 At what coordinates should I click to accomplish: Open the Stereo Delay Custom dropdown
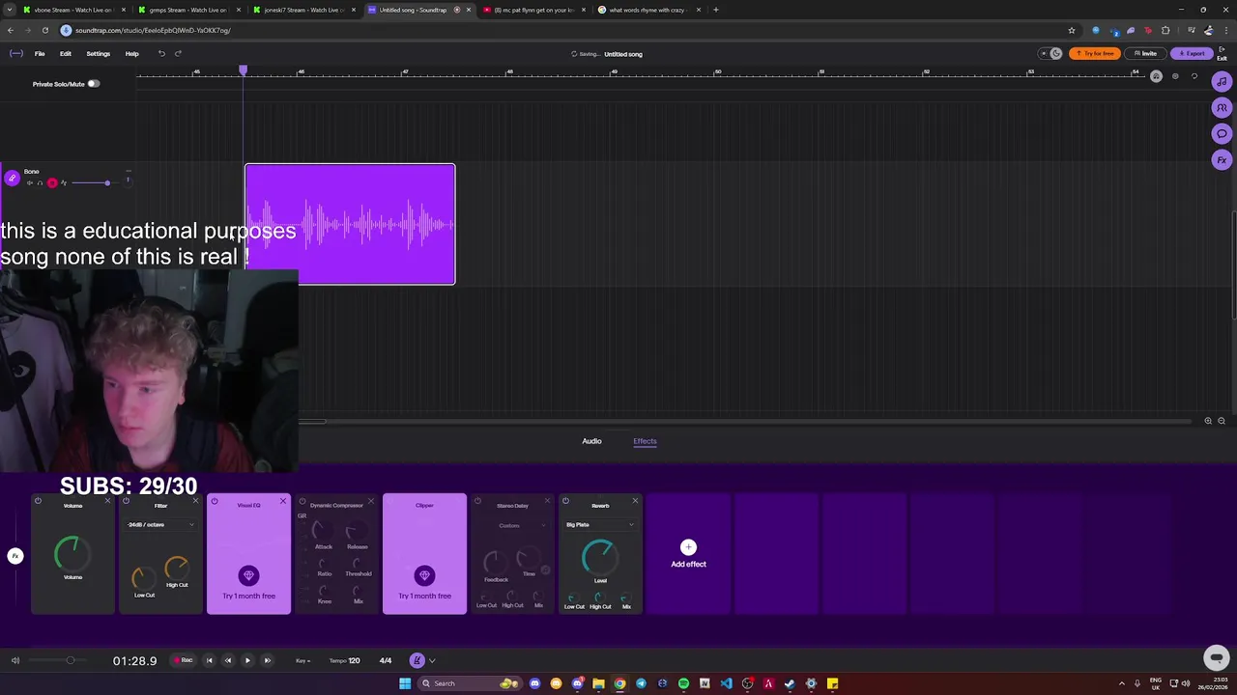click(x=512, y=525)
